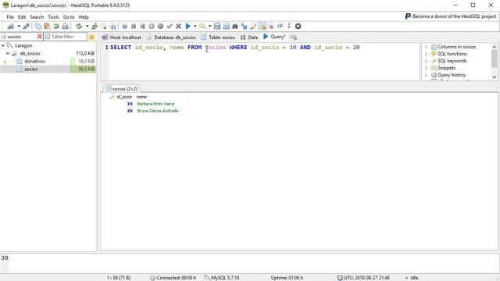The image size is (500, 281).
Task: Expand SQL keywords helper node
Action: point(426,61)
